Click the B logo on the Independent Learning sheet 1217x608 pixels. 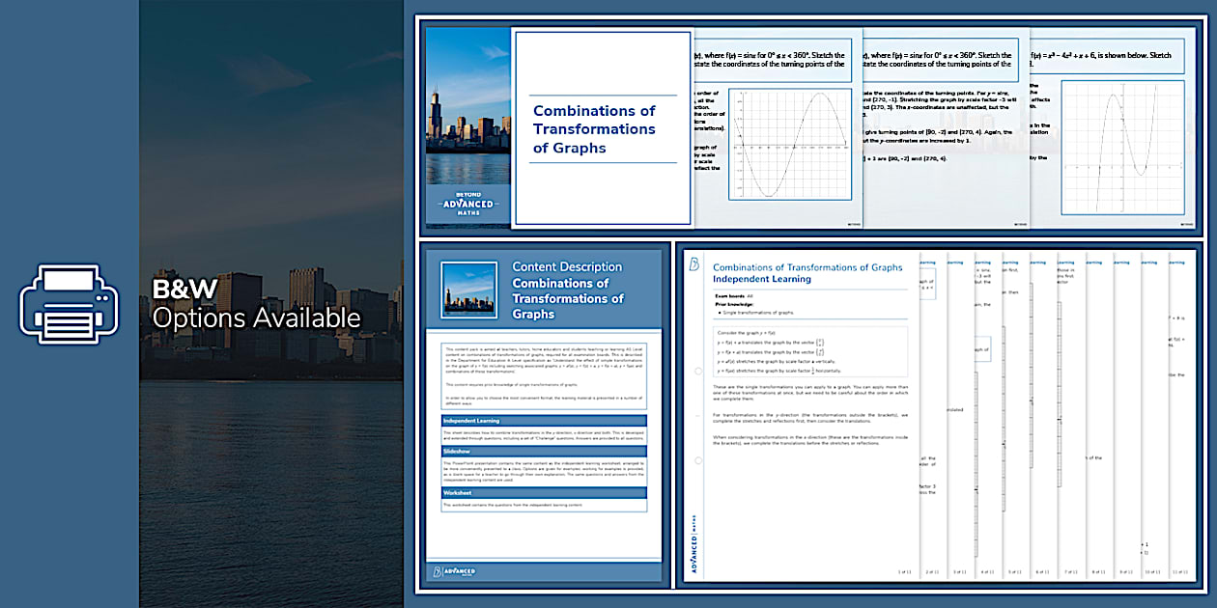[693, 263]
